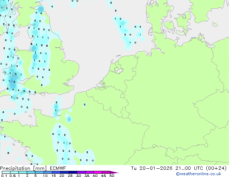Pick the 10–15 mm legend swatch

pos(48,172)
